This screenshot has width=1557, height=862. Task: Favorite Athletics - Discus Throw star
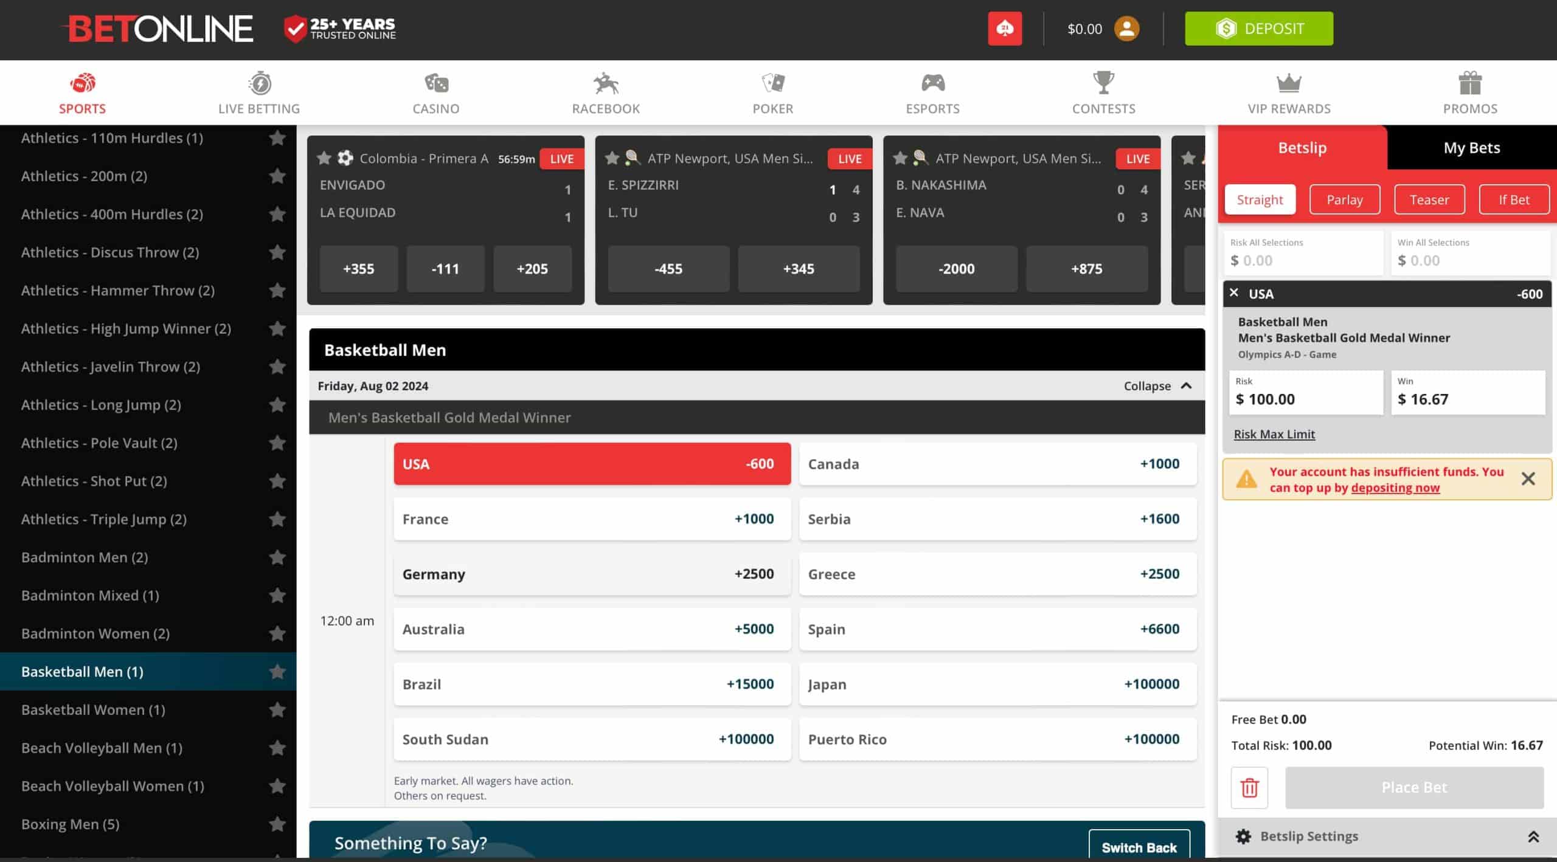(277, 252)
